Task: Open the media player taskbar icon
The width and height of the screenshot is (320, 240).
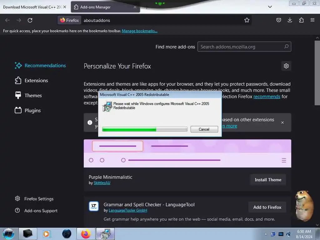Action: [46, 234]
